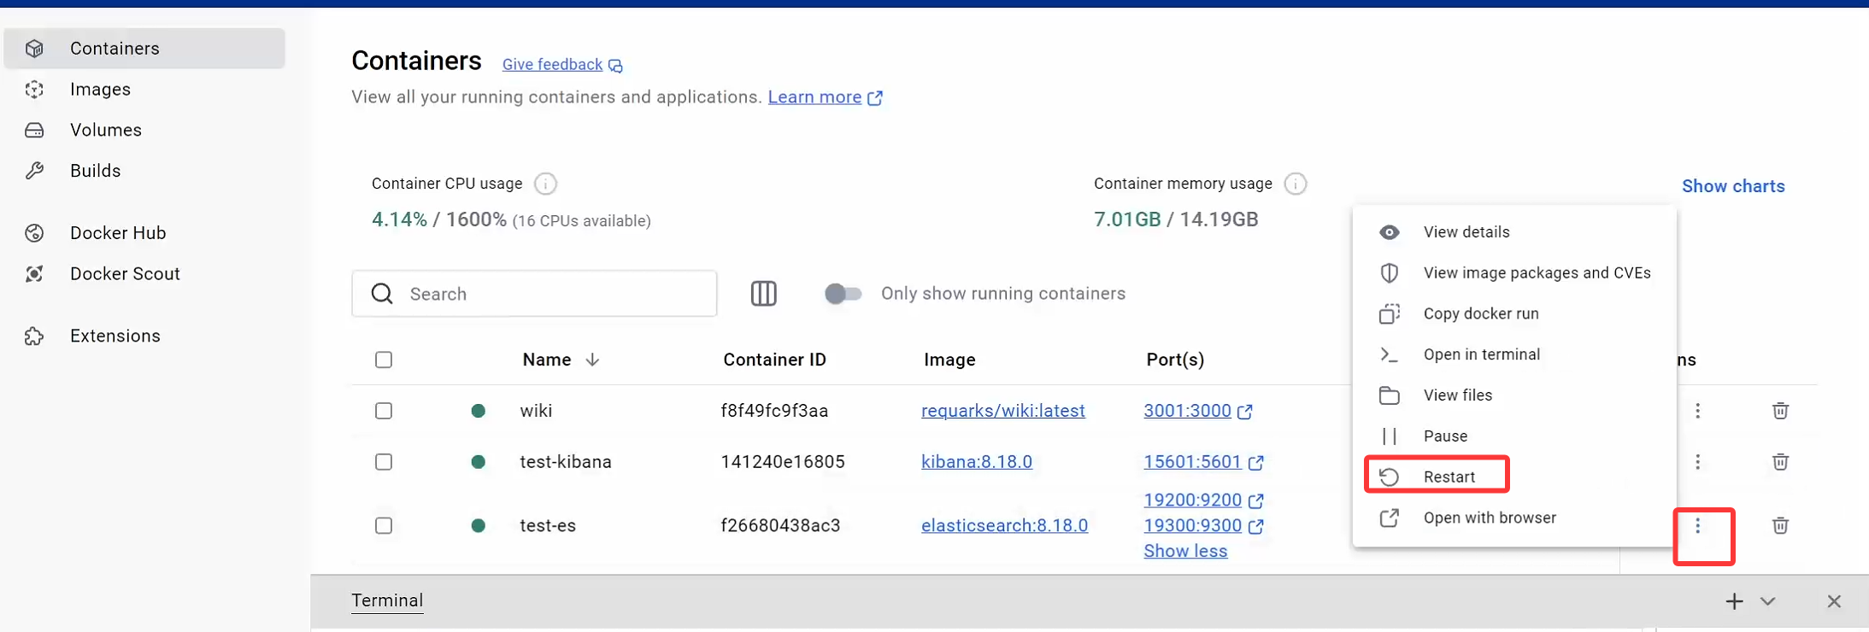
Task: Choose Open with browser menu entry
Action: (1514, 518)
